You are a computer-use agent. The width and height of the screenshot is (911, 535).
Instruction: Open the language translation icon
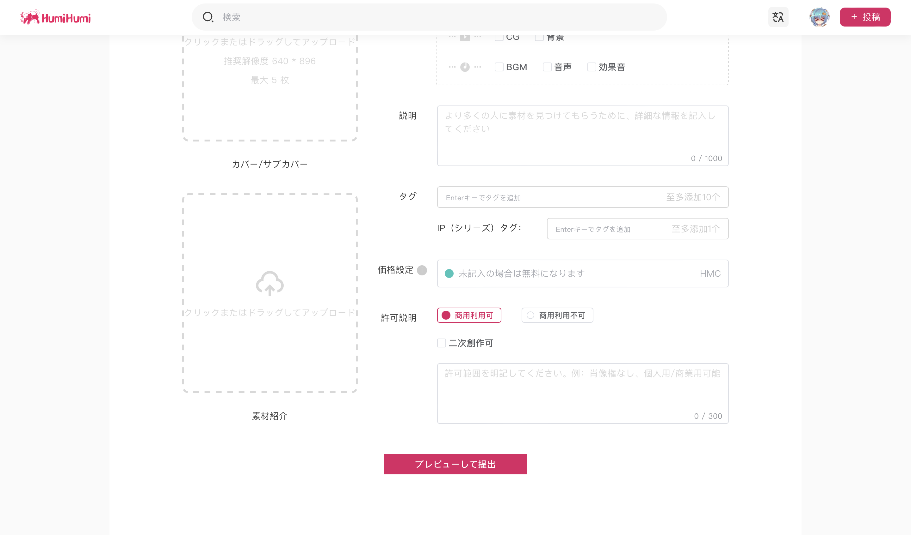pos(778,17)
